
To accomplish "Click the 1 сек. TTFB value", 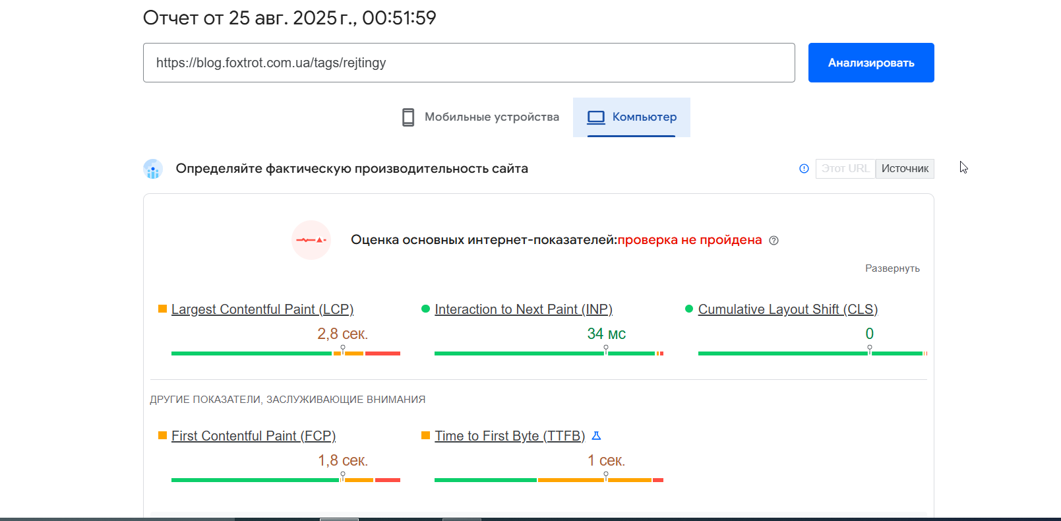I will [x=607, y=460].
